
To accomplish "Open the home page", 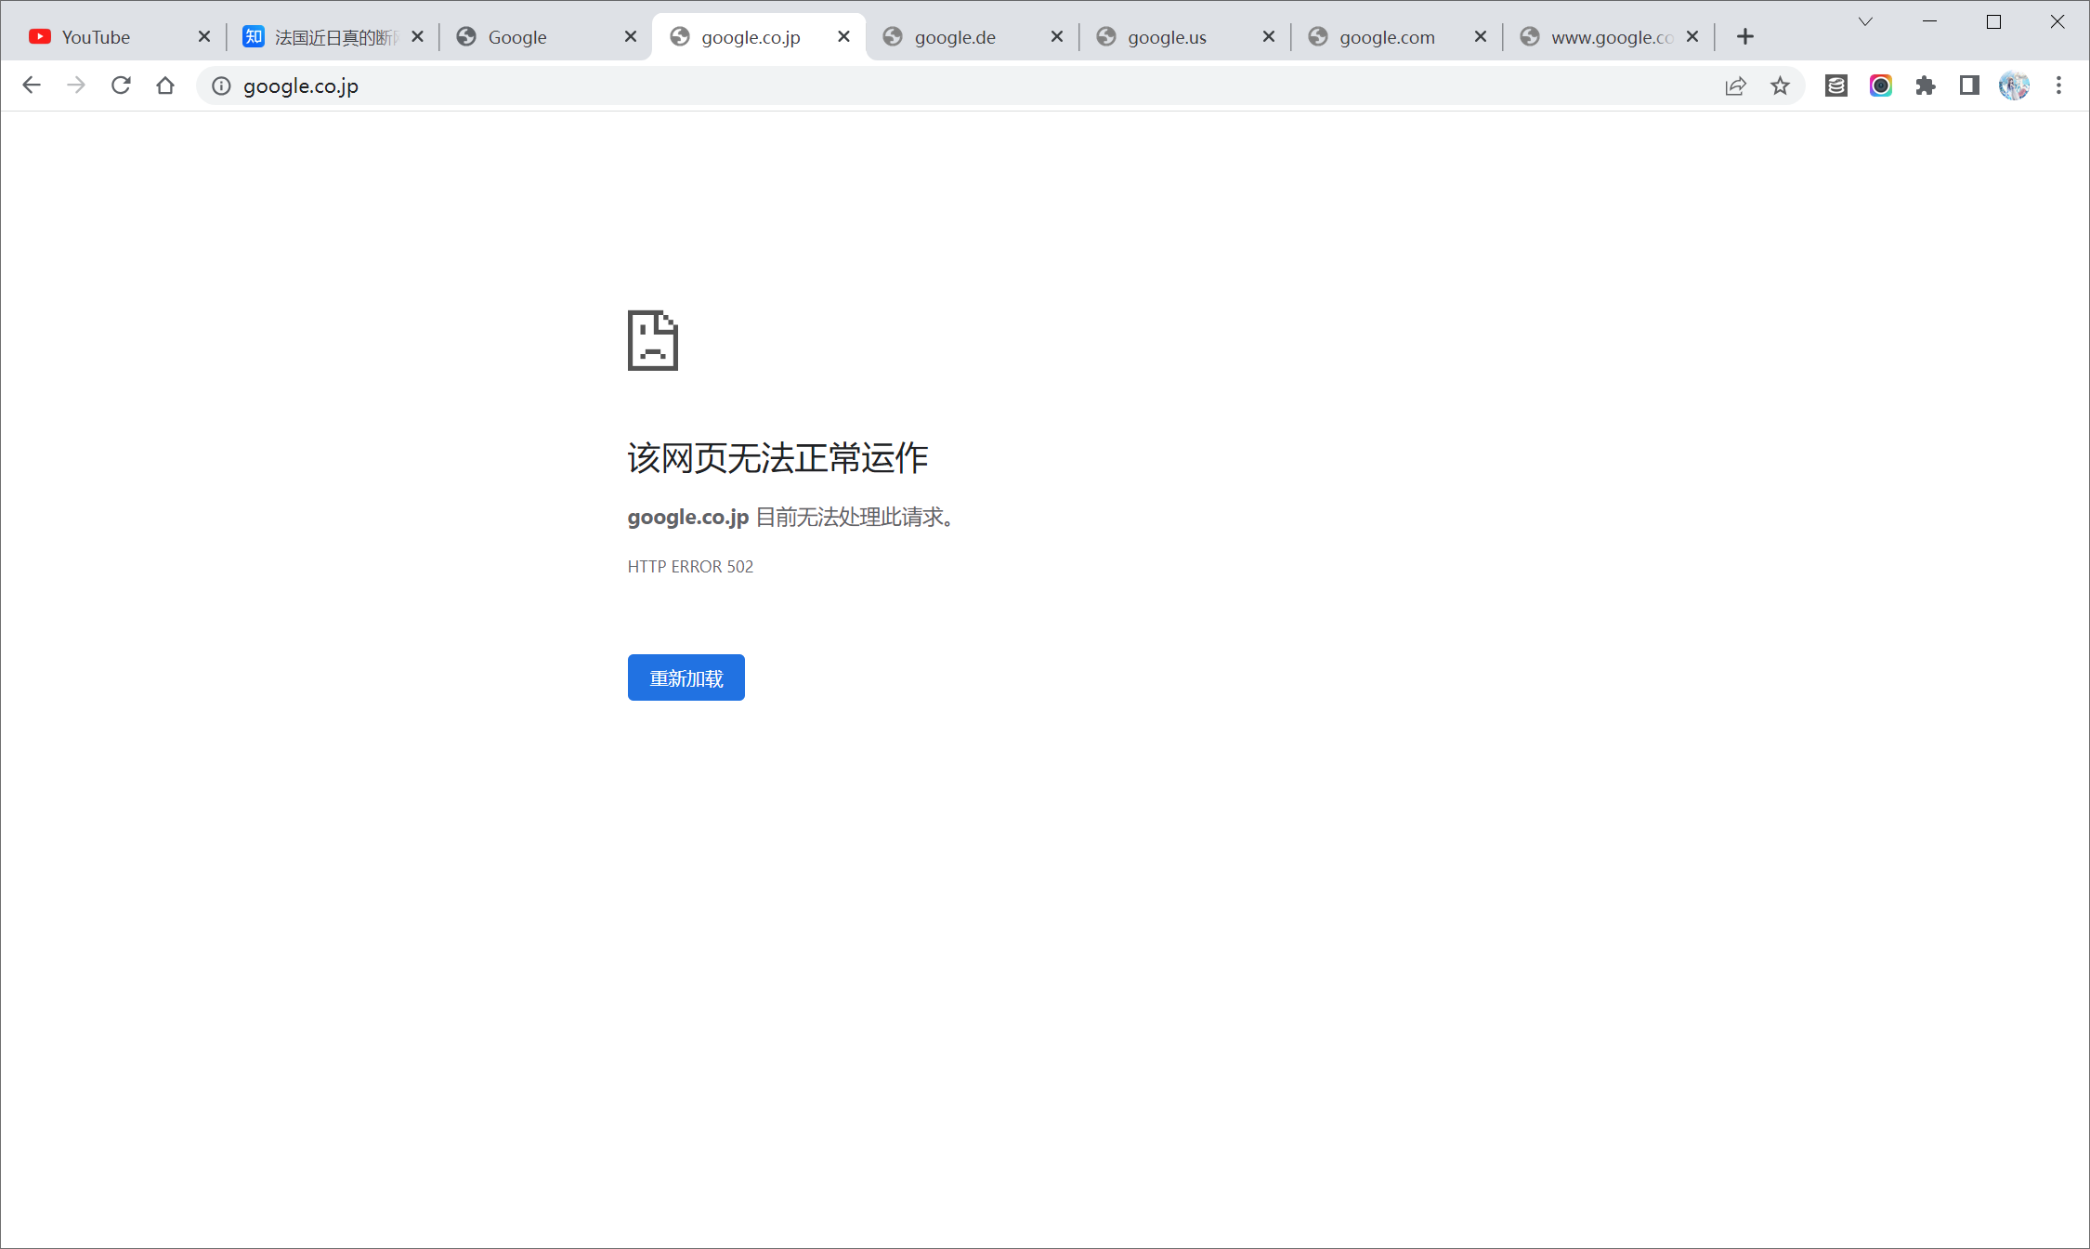I will coord(165,85).
